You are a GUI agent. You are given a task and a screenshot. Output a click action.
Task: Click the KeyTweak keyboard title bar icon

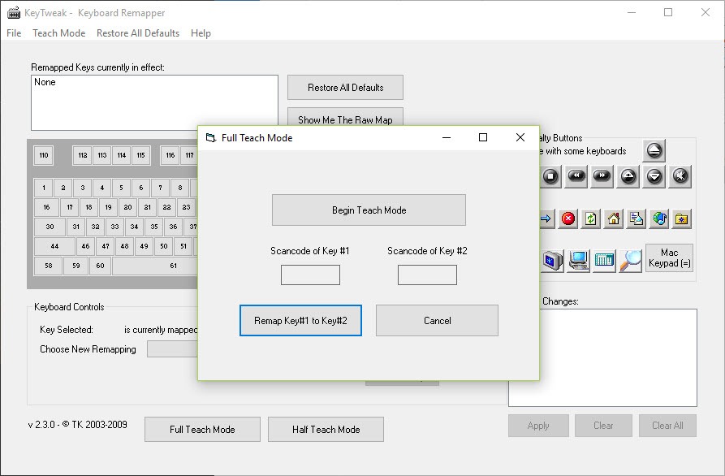14,12
